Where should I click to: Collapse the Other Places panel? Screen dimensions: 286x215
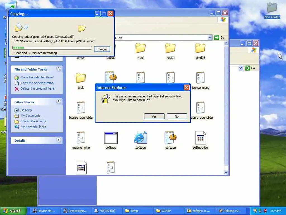pos(58,102)
